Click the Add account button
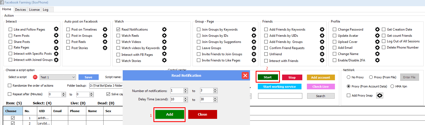425x125 pixels. tap(321, 78)
